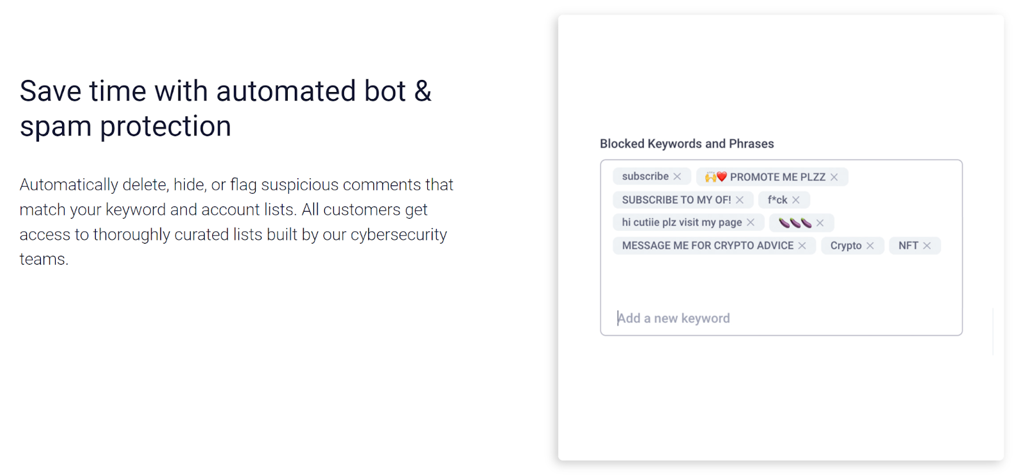Screen dimensions: 1023x475
Task: Remove the eggplant emoji keyword tag
Action: pyautogui.click(x=820, y=222)
